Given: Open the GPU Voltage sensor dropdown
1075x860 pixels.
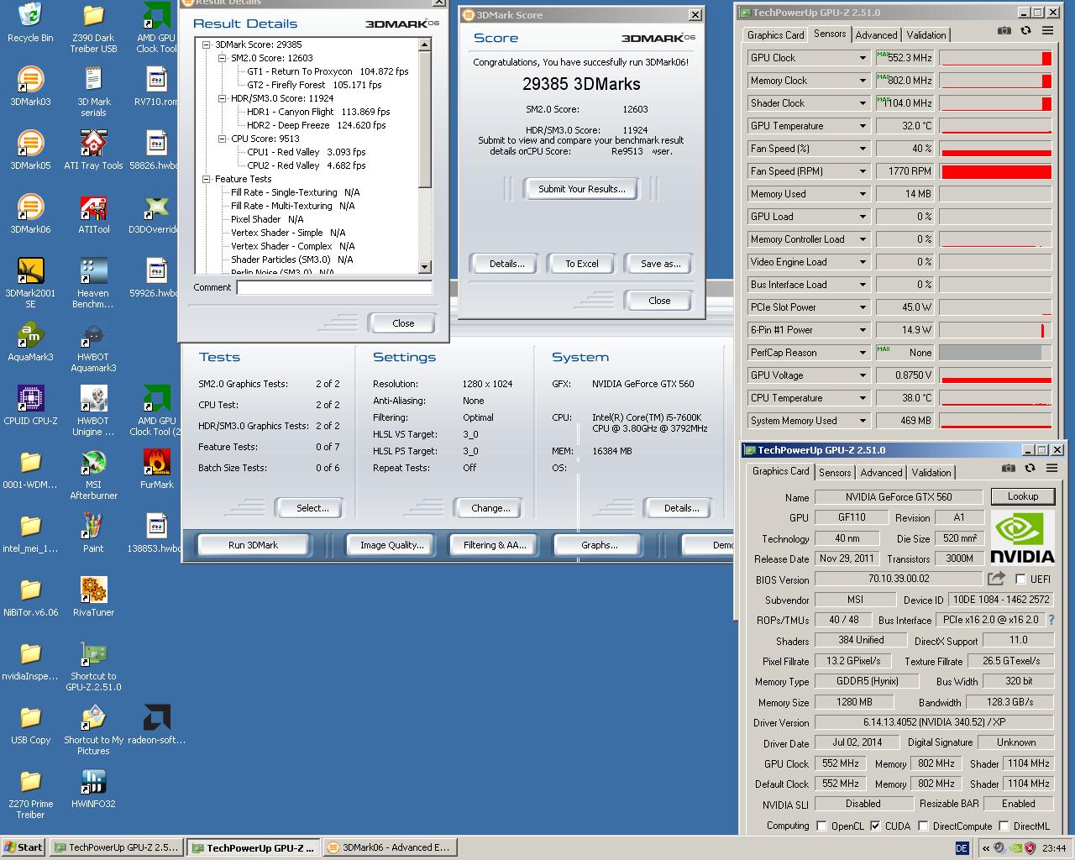Looking at the screenshot, I should click(863, 375).
